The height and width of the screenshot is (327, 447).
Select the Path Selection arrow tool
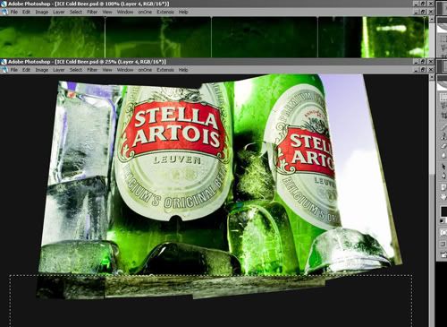443,167
